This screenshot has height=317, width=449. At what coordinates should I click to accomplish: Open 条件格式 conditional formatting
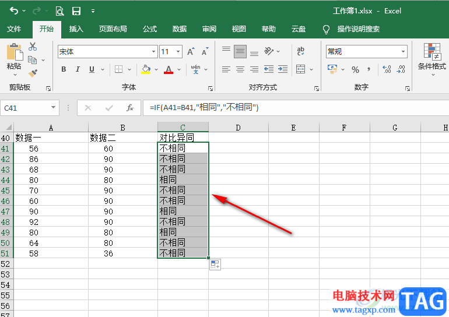pyautogui.click(x=432, y=59)
